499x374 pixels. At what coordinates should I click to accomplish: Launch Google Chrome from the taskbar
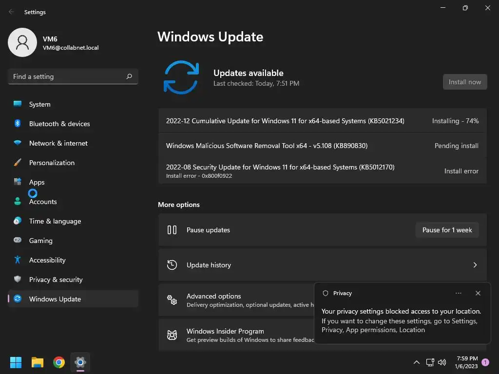(59, 362)
